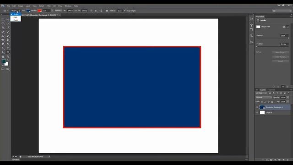Open the File menu
Image resolution: width=293 pixels, height=165 pixels.
click(8, 6)
